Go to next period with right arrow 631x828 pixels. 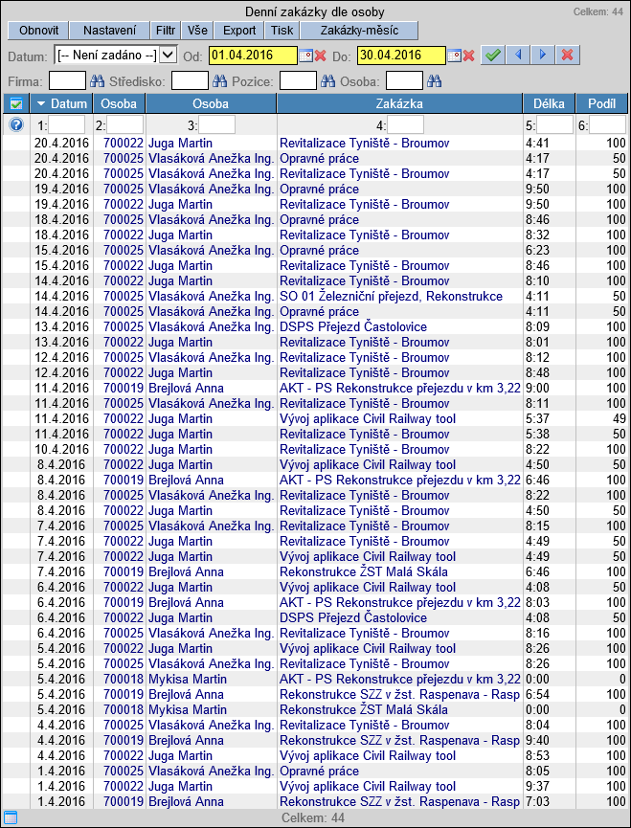pyautogui.click(x=543, y=56)
